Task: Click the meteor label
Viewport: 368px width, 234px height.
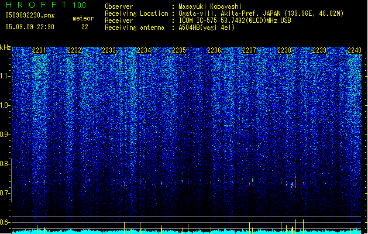Action: (83, 18)
